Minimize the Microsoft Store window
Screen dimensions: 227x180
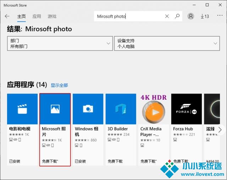pos(194,5)
